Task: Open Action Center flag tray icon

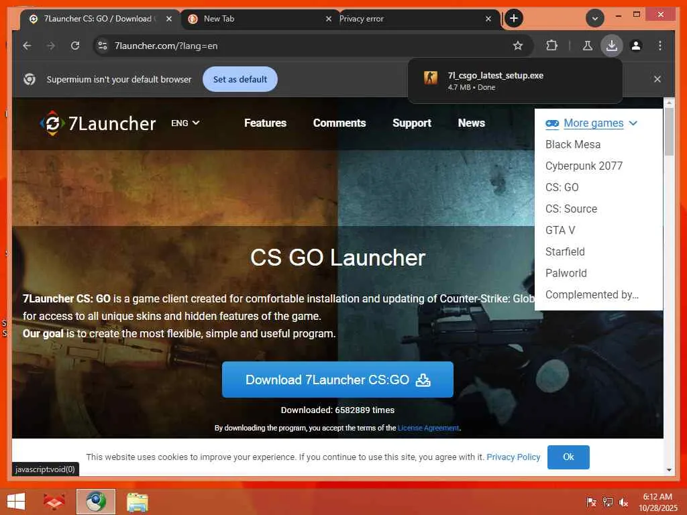Action: (x=591, y=502)
